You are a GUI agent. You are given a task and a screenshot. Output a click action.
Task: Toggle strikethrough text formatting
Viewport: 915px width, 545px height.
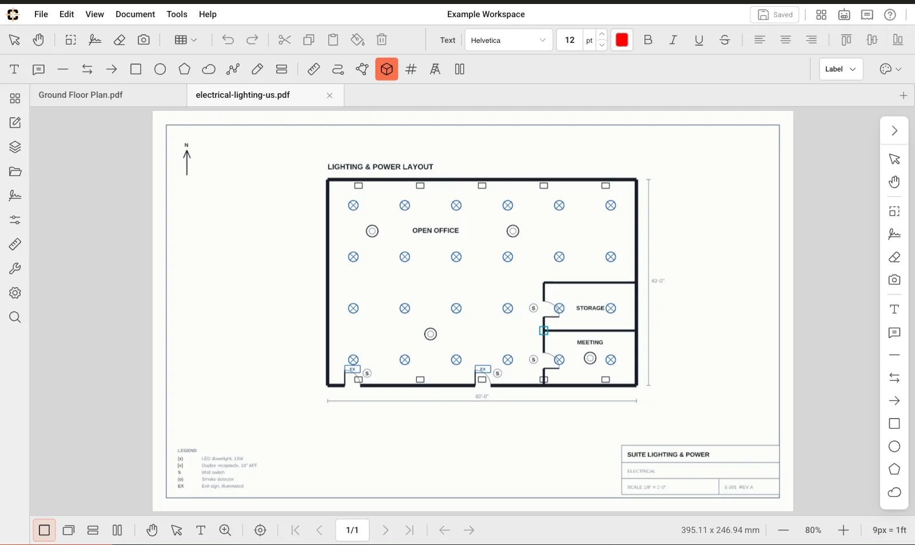725,40
